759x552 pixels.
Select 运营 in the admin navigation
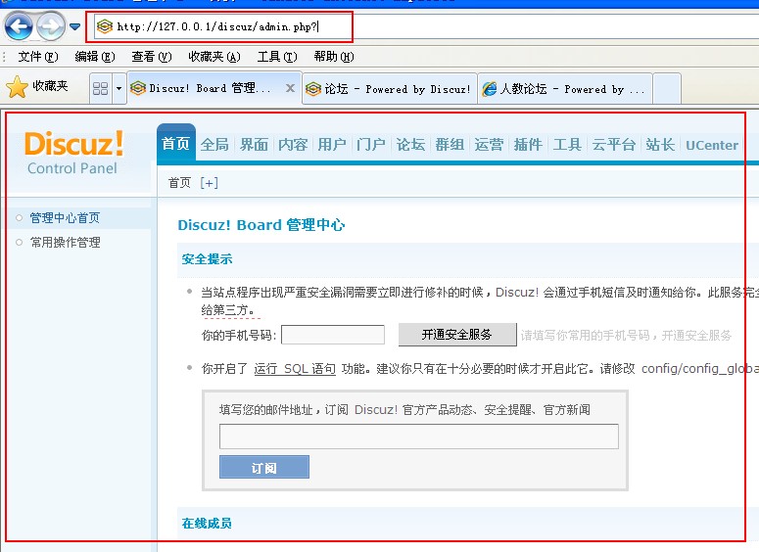[489, 145]
